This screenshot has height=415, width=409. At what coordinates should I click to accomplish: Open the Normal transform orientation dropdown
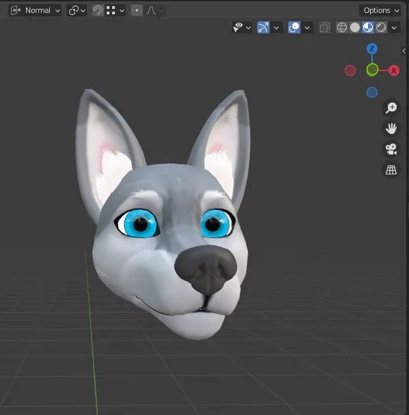35,10
